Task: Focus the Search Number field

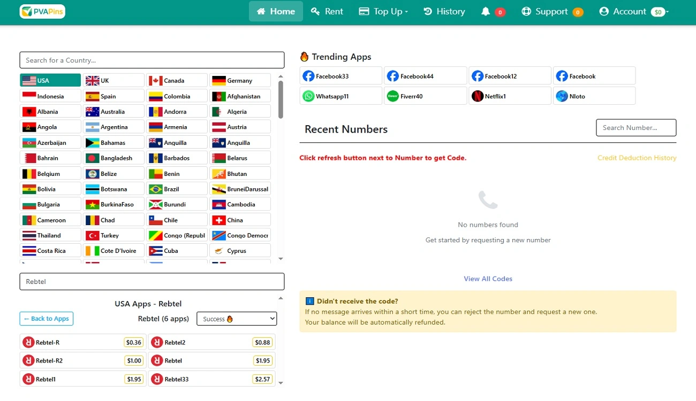Action: pos(636,128)
